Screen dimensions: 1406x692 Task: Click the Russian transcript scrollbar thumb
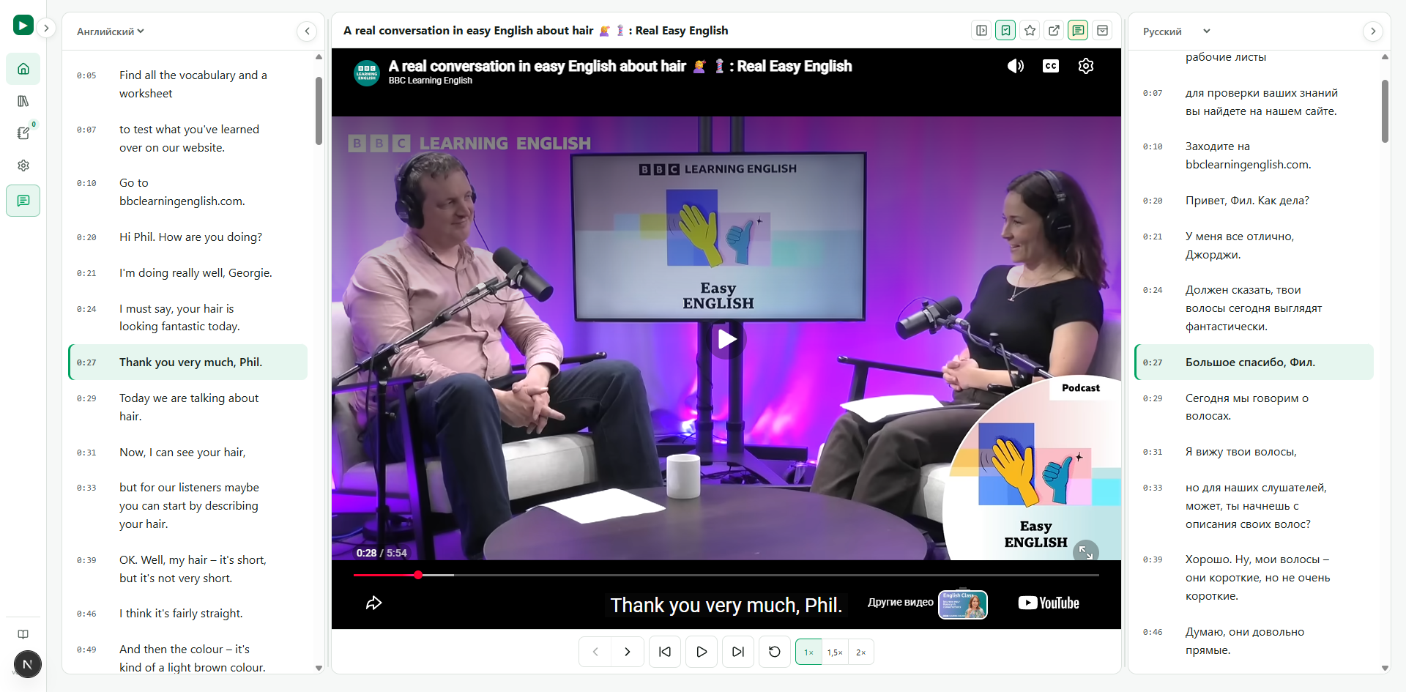(x=1385, y=111)
